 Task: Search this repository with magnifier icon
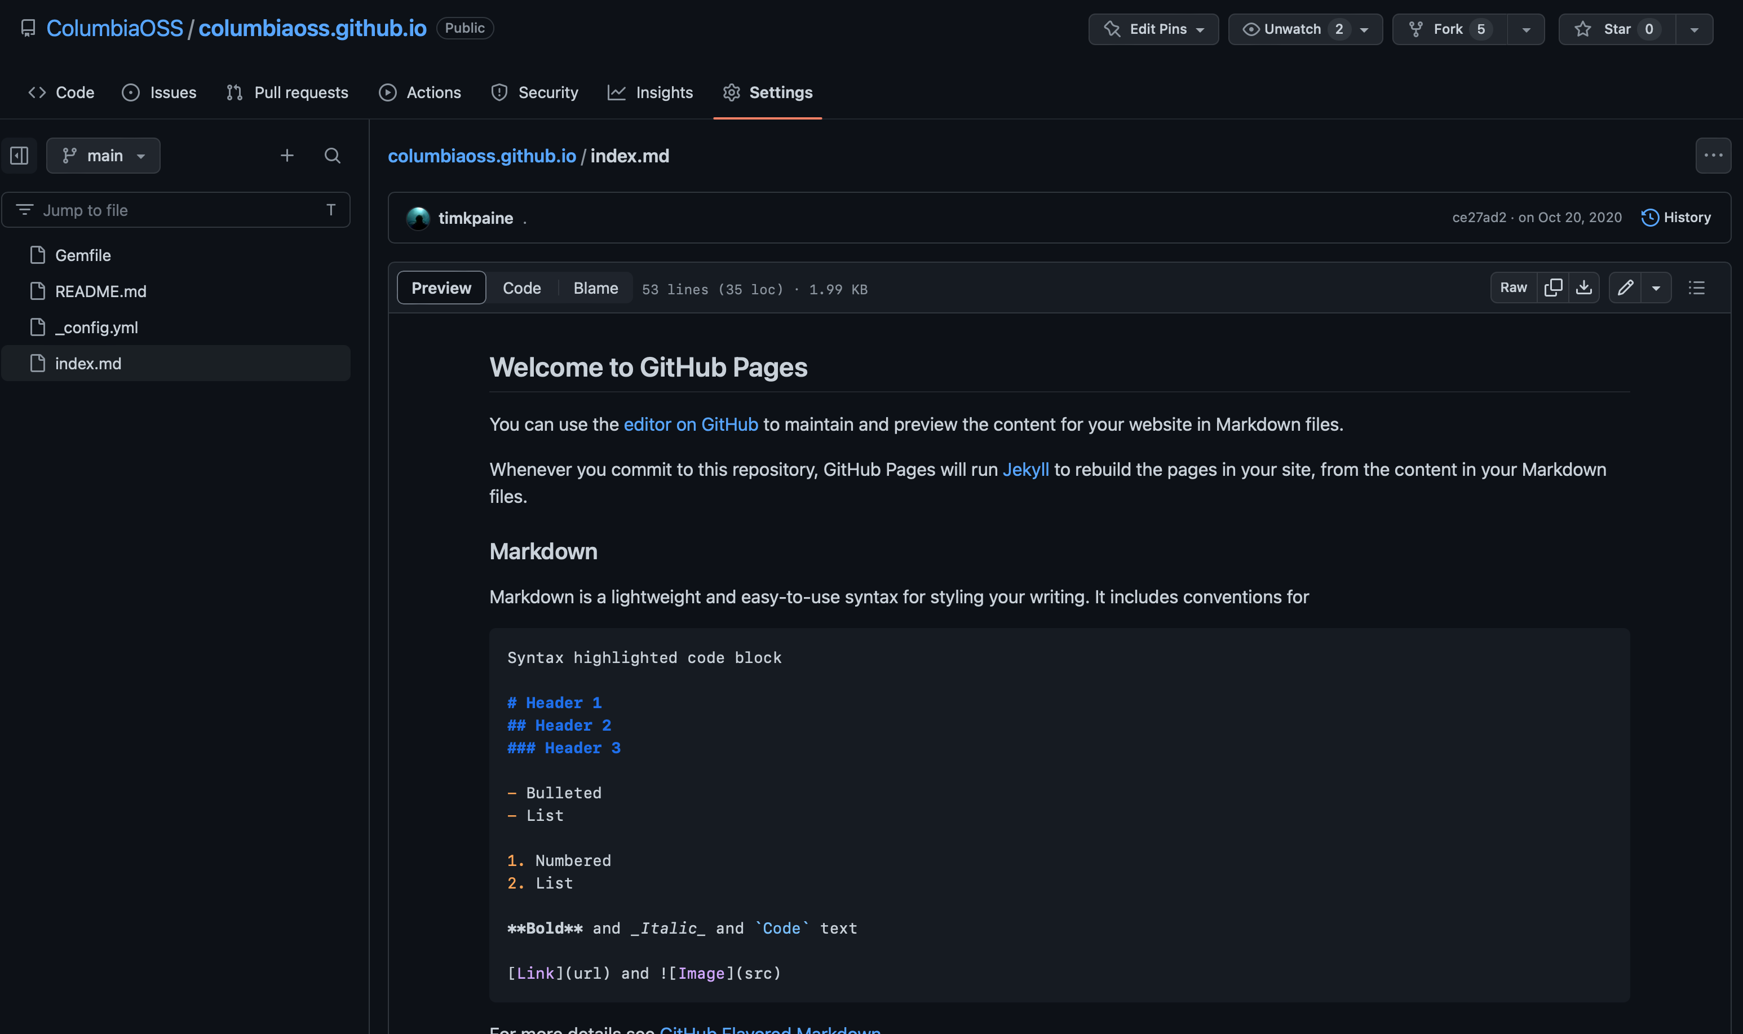coord(332,156)
